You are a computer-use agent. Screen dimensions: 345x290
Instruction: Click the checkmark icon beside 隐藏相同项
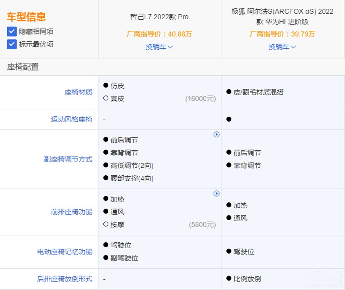[11, 31]
